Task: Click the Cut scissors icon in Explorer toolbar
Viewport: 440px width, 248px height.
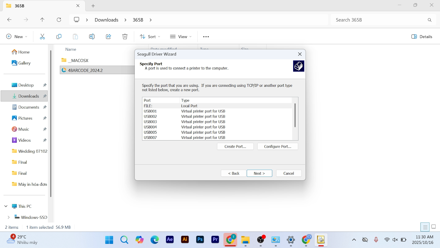Action: pyautogui.click(x=42, y=37)
